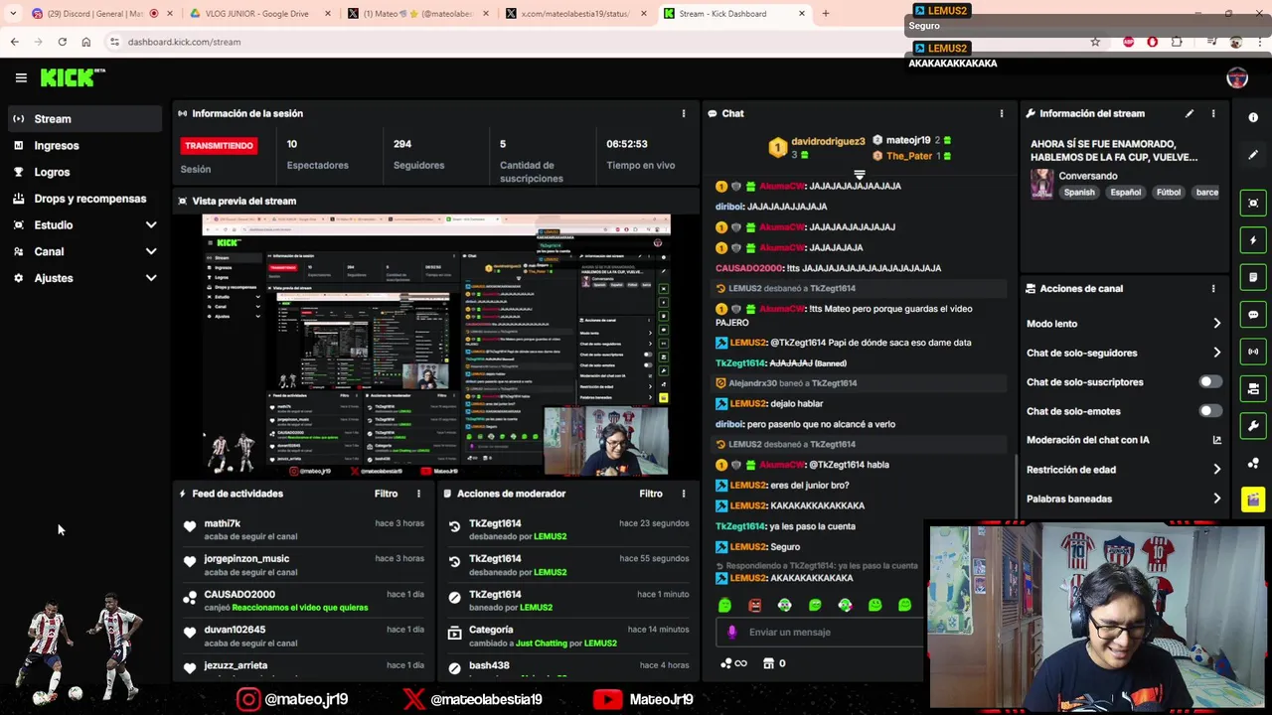
Task: Select the Spanish tag
Action: [x=1079, y=193]
